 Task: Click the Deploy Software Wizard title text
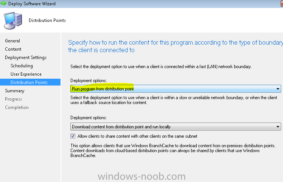(32, 4)
